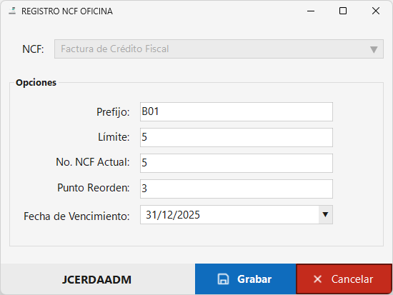The image size is (393, 295).
Task: Click the Cancelar button
Action: point(344,279)
